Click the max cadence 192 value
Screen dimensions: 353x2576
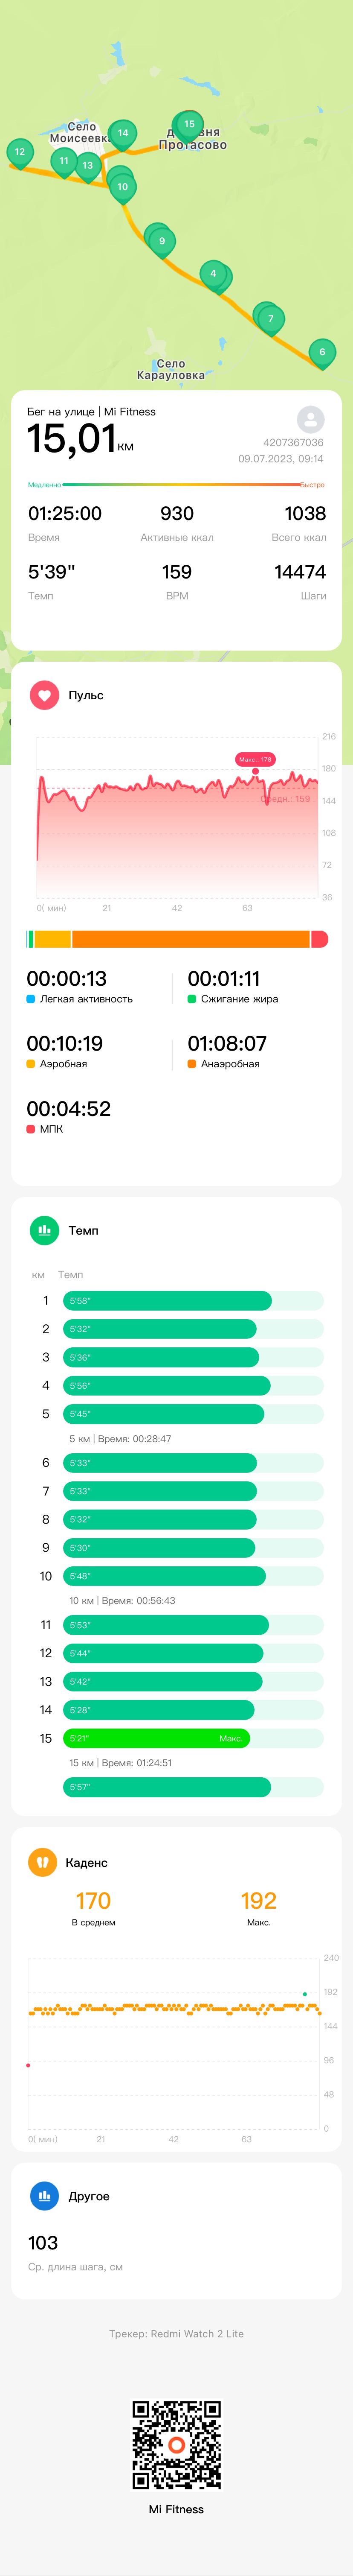click(x=258, y=1900)
